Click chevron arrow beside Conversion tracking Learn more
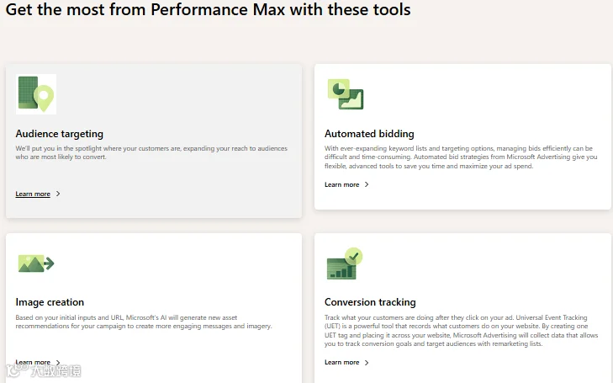613x383 pixels. [x=367, y=363]
